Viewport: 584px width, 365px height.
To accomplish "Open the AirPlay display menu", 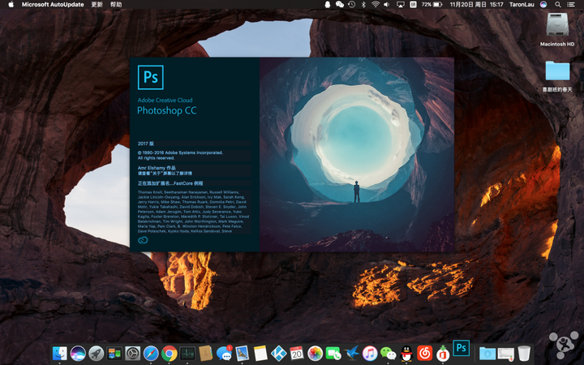I will pyautogui.click(x=401, y=5).
